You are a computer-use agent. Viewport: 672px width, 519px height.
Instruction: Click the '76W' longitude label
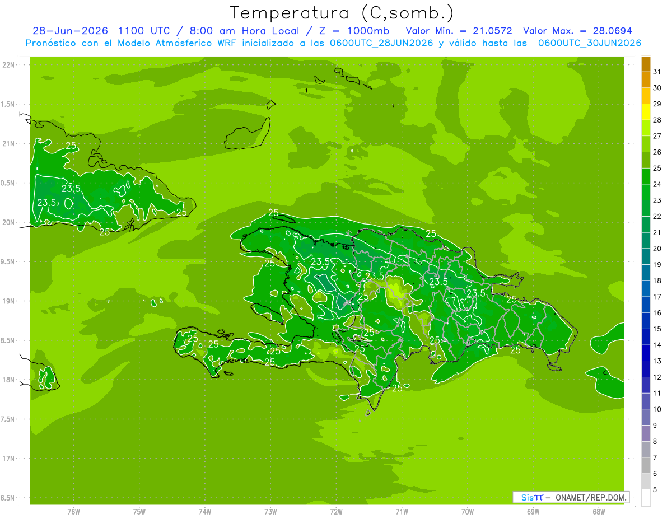73,511
